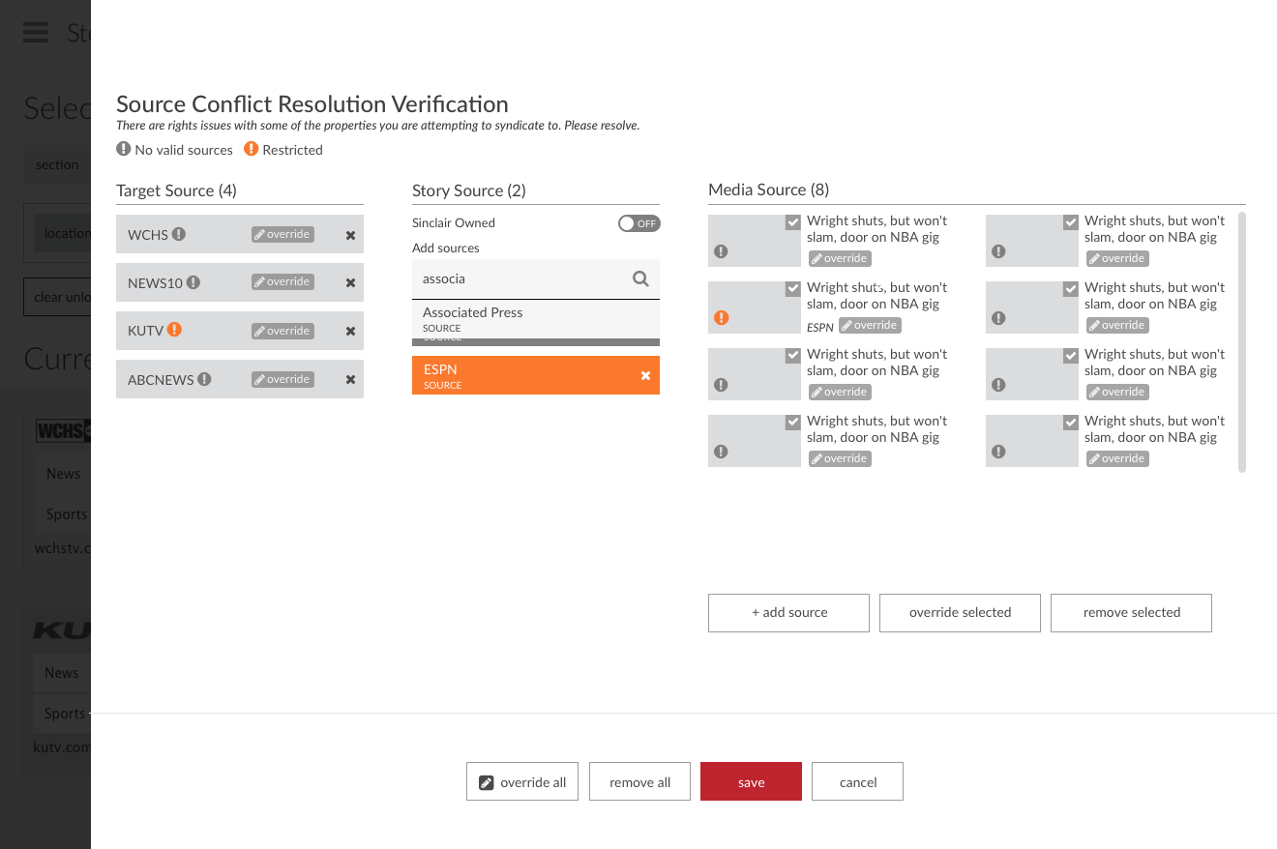Screen dimensions: 1277x849
Task: Click the Media Source scrollbar
Action: tap(1242, 342)
